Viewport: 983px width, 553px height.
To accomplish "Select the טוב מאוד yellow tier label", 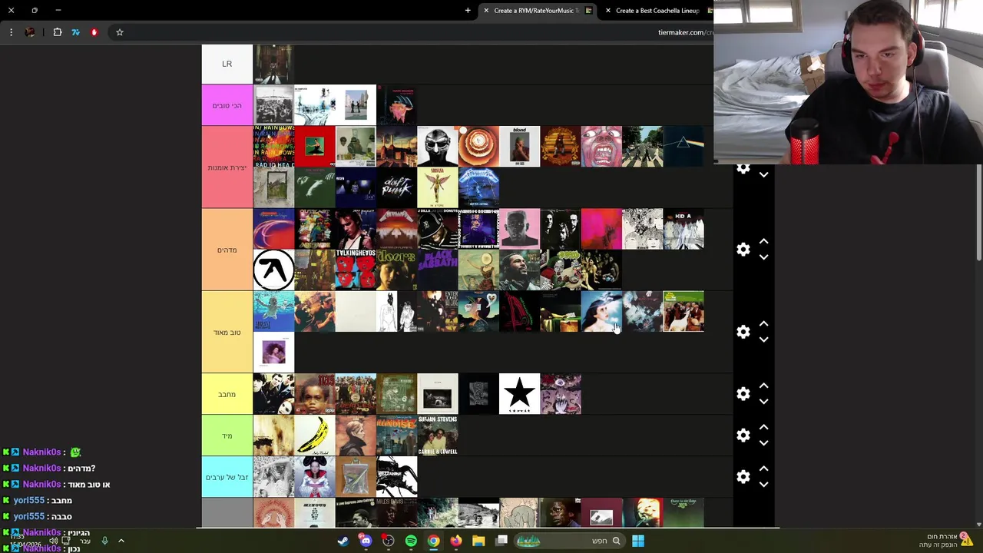I will tap(227, 332).
